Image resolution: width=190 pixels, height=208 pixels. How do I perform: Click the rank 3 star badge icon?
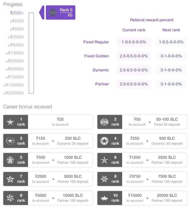10,141
